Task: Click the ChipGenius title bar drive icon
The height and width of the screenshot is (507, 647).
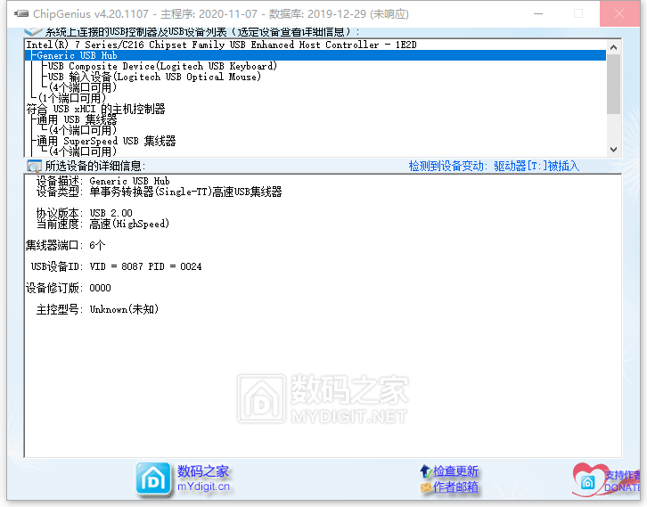Action: (21, 13)
